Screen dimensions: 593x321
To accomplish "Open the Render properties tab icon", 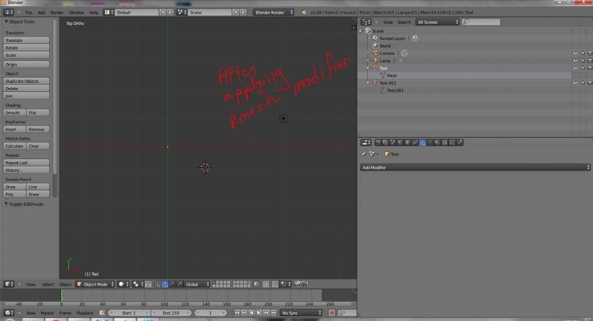I will coord(378,142).
